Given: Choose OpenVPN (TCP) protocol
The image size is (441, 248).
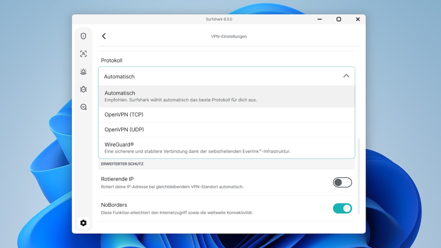Looking at the screenshot, I should pyautogui.click(x=227, y=114).
